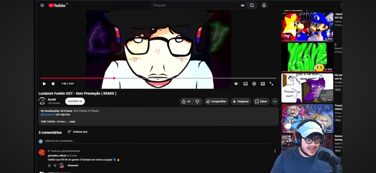Click the 152 inscritos subscriber count

[x=54, y=103]
